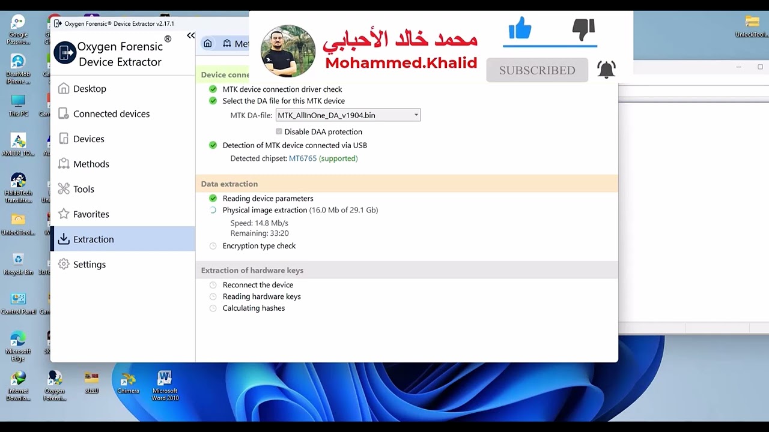Show Favorites from the sidebar
769x432 pixels.
[x=123, y=214]
